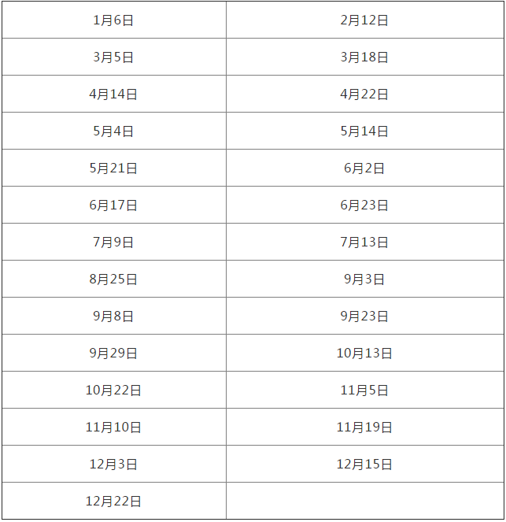Image resolution: width=506 pixels, height=522 pixels.
Task: Select the cell containing 9月3日
Action: point(365,279)
